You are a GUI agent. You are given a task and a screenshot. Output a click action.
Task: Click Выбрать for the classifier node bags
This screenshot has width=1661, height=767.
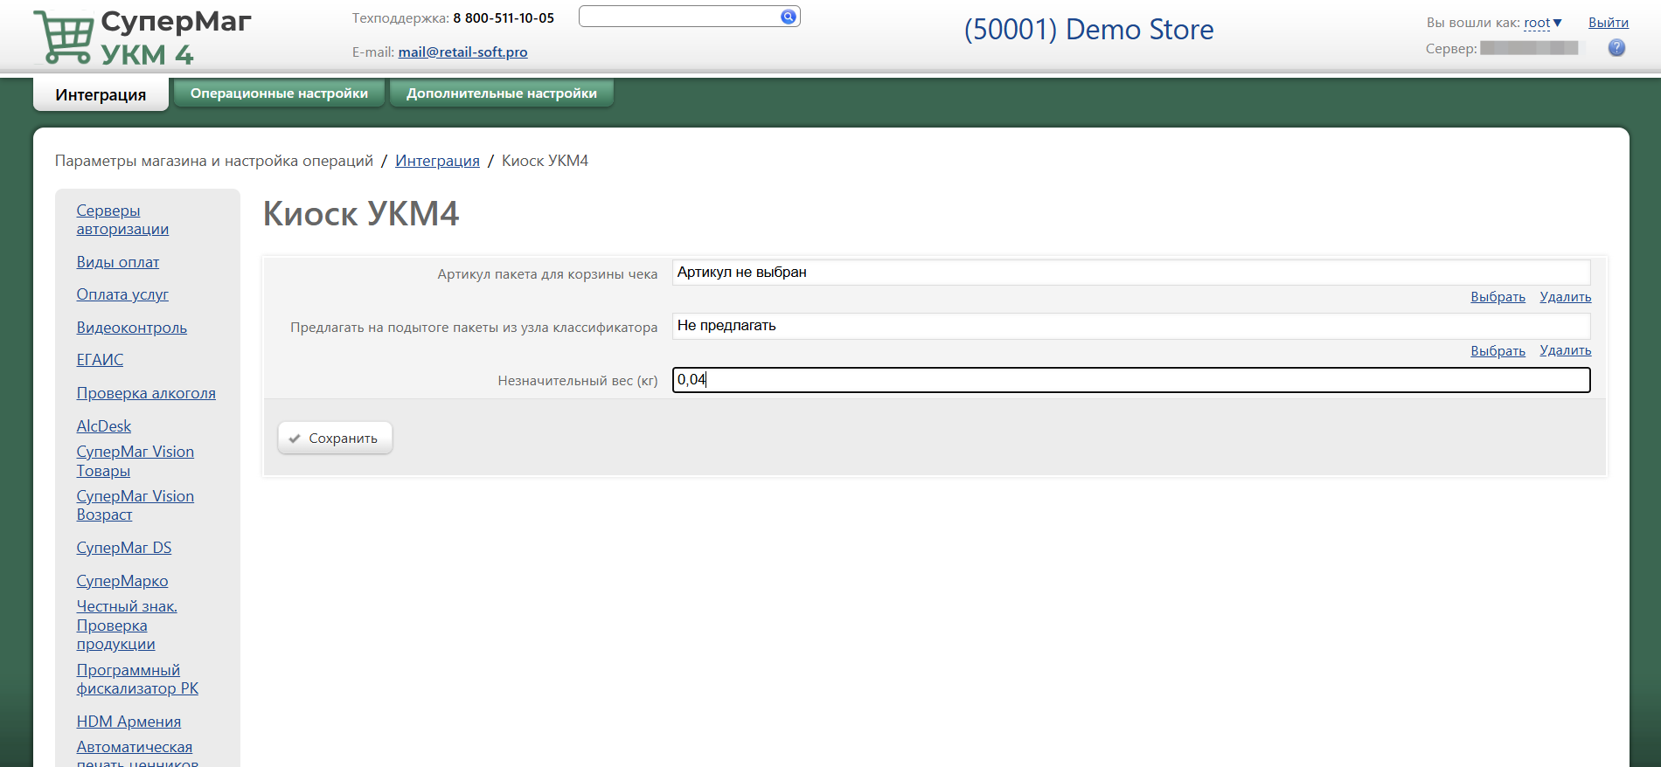coord(1498,350)
